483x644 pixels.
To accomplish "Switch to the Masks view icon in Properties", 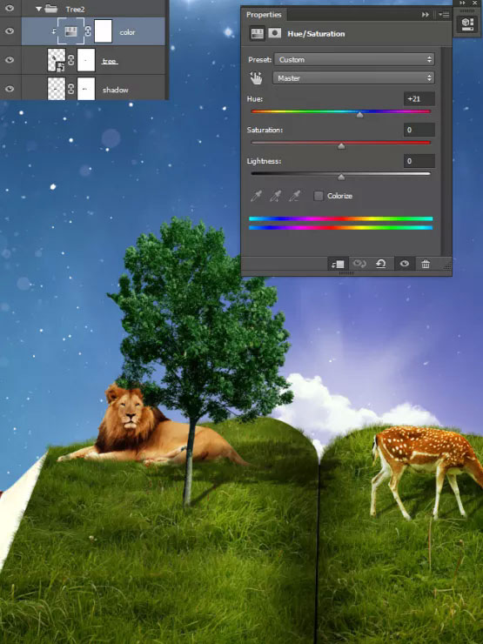I will (275, 33).
